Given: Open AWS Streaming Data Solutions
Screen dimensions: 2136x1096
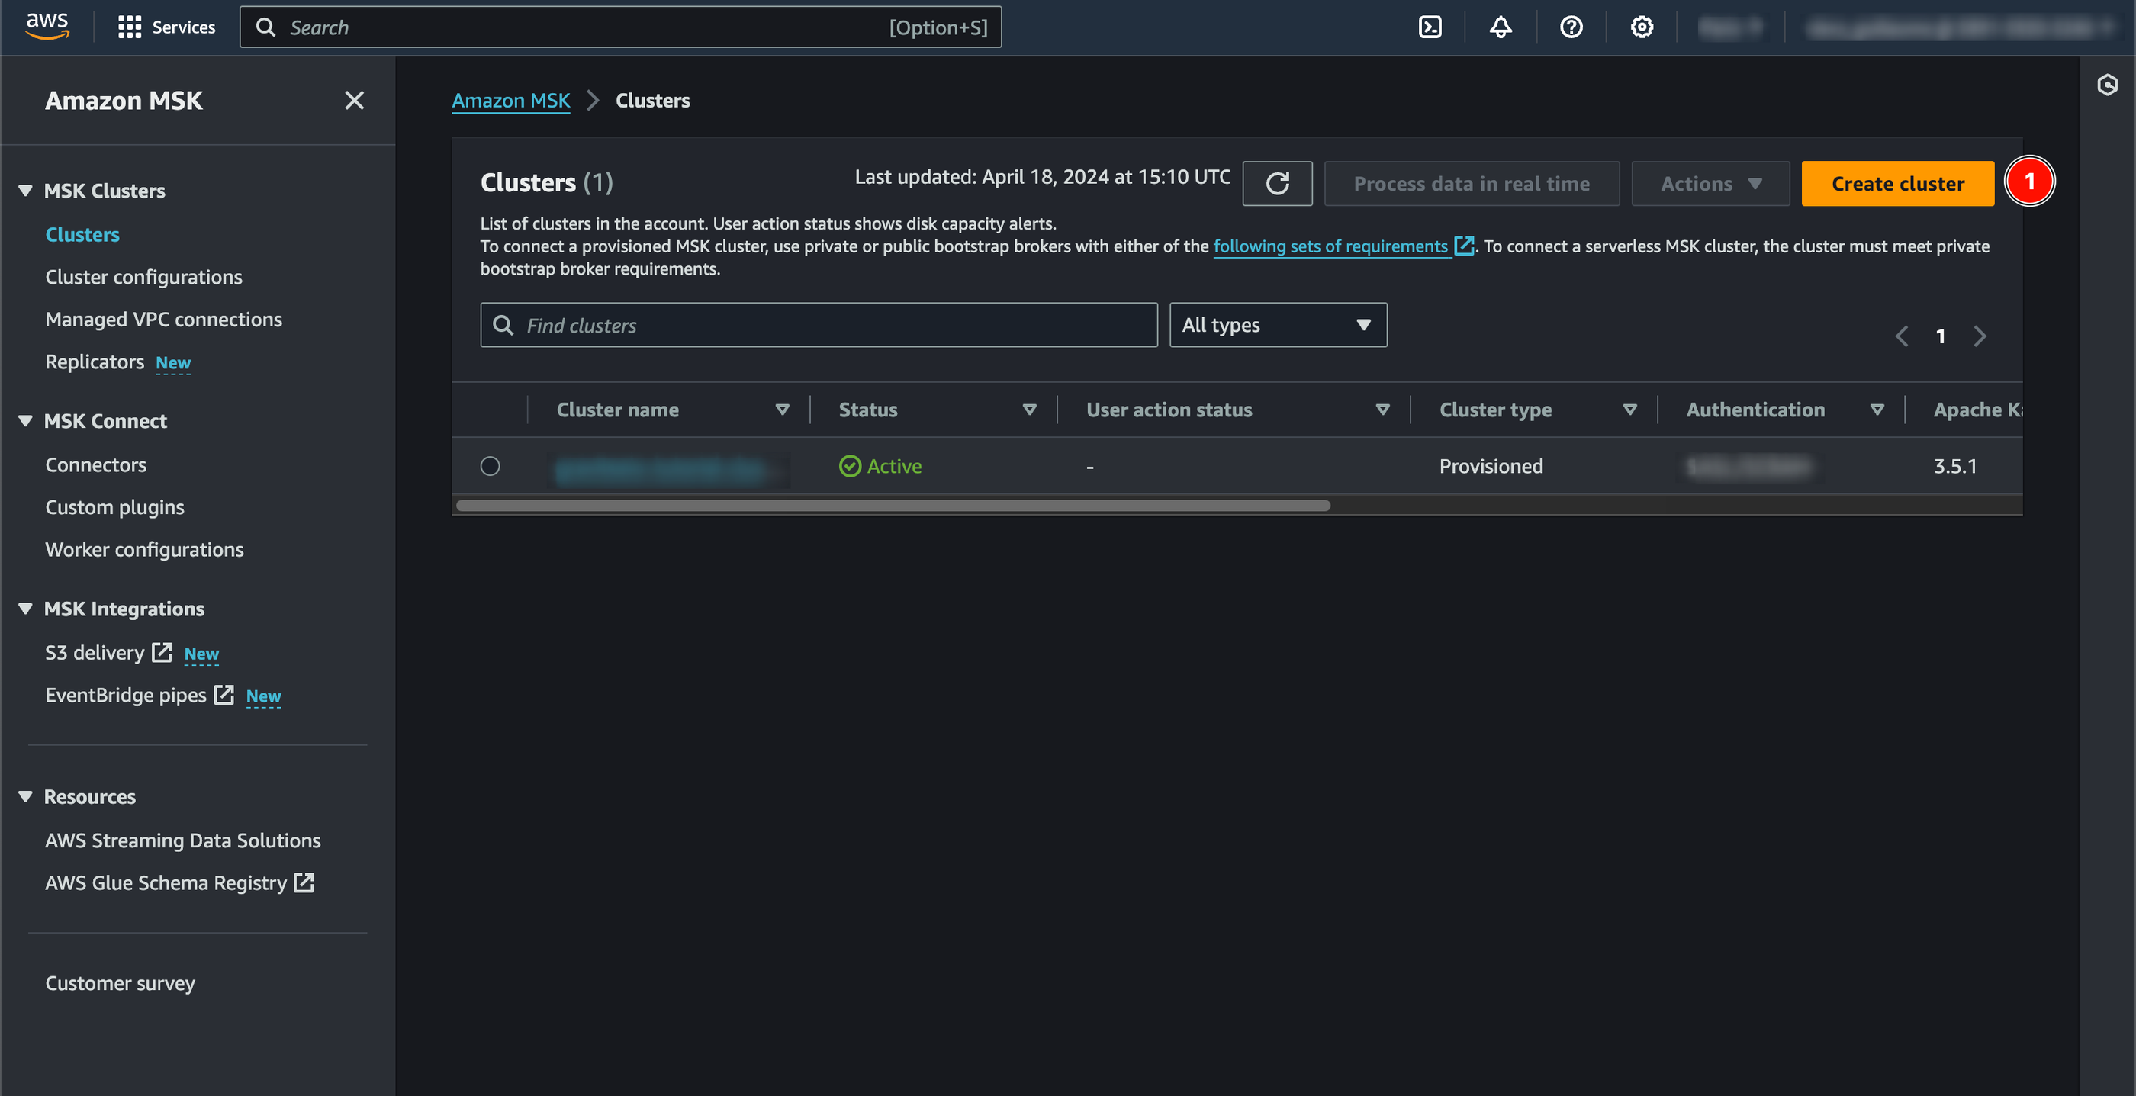Looking at the screenshot, I should coord(182,840).
